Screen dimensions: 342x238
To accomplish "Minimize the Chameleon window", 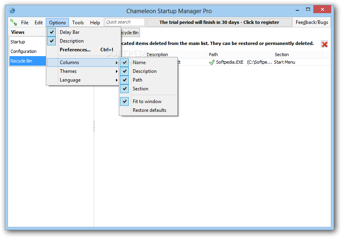I will point(297,10).
